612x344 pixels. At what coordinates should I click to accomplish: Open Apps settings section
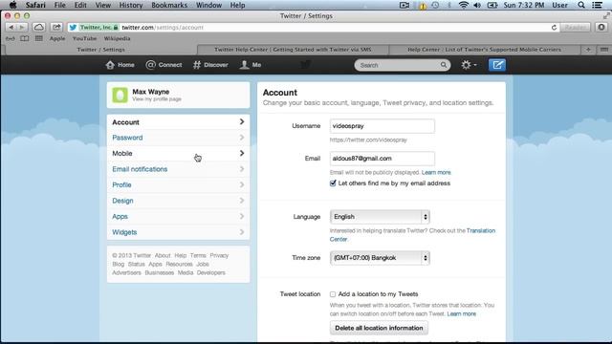[x=178, y=217]
